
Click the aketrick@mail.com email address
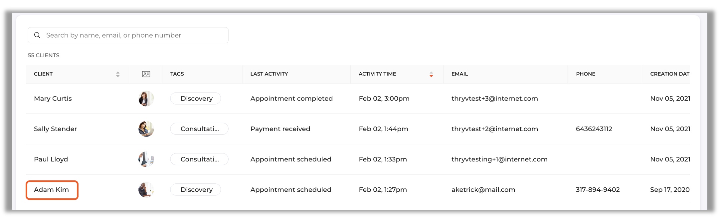[x=483, y=190]
